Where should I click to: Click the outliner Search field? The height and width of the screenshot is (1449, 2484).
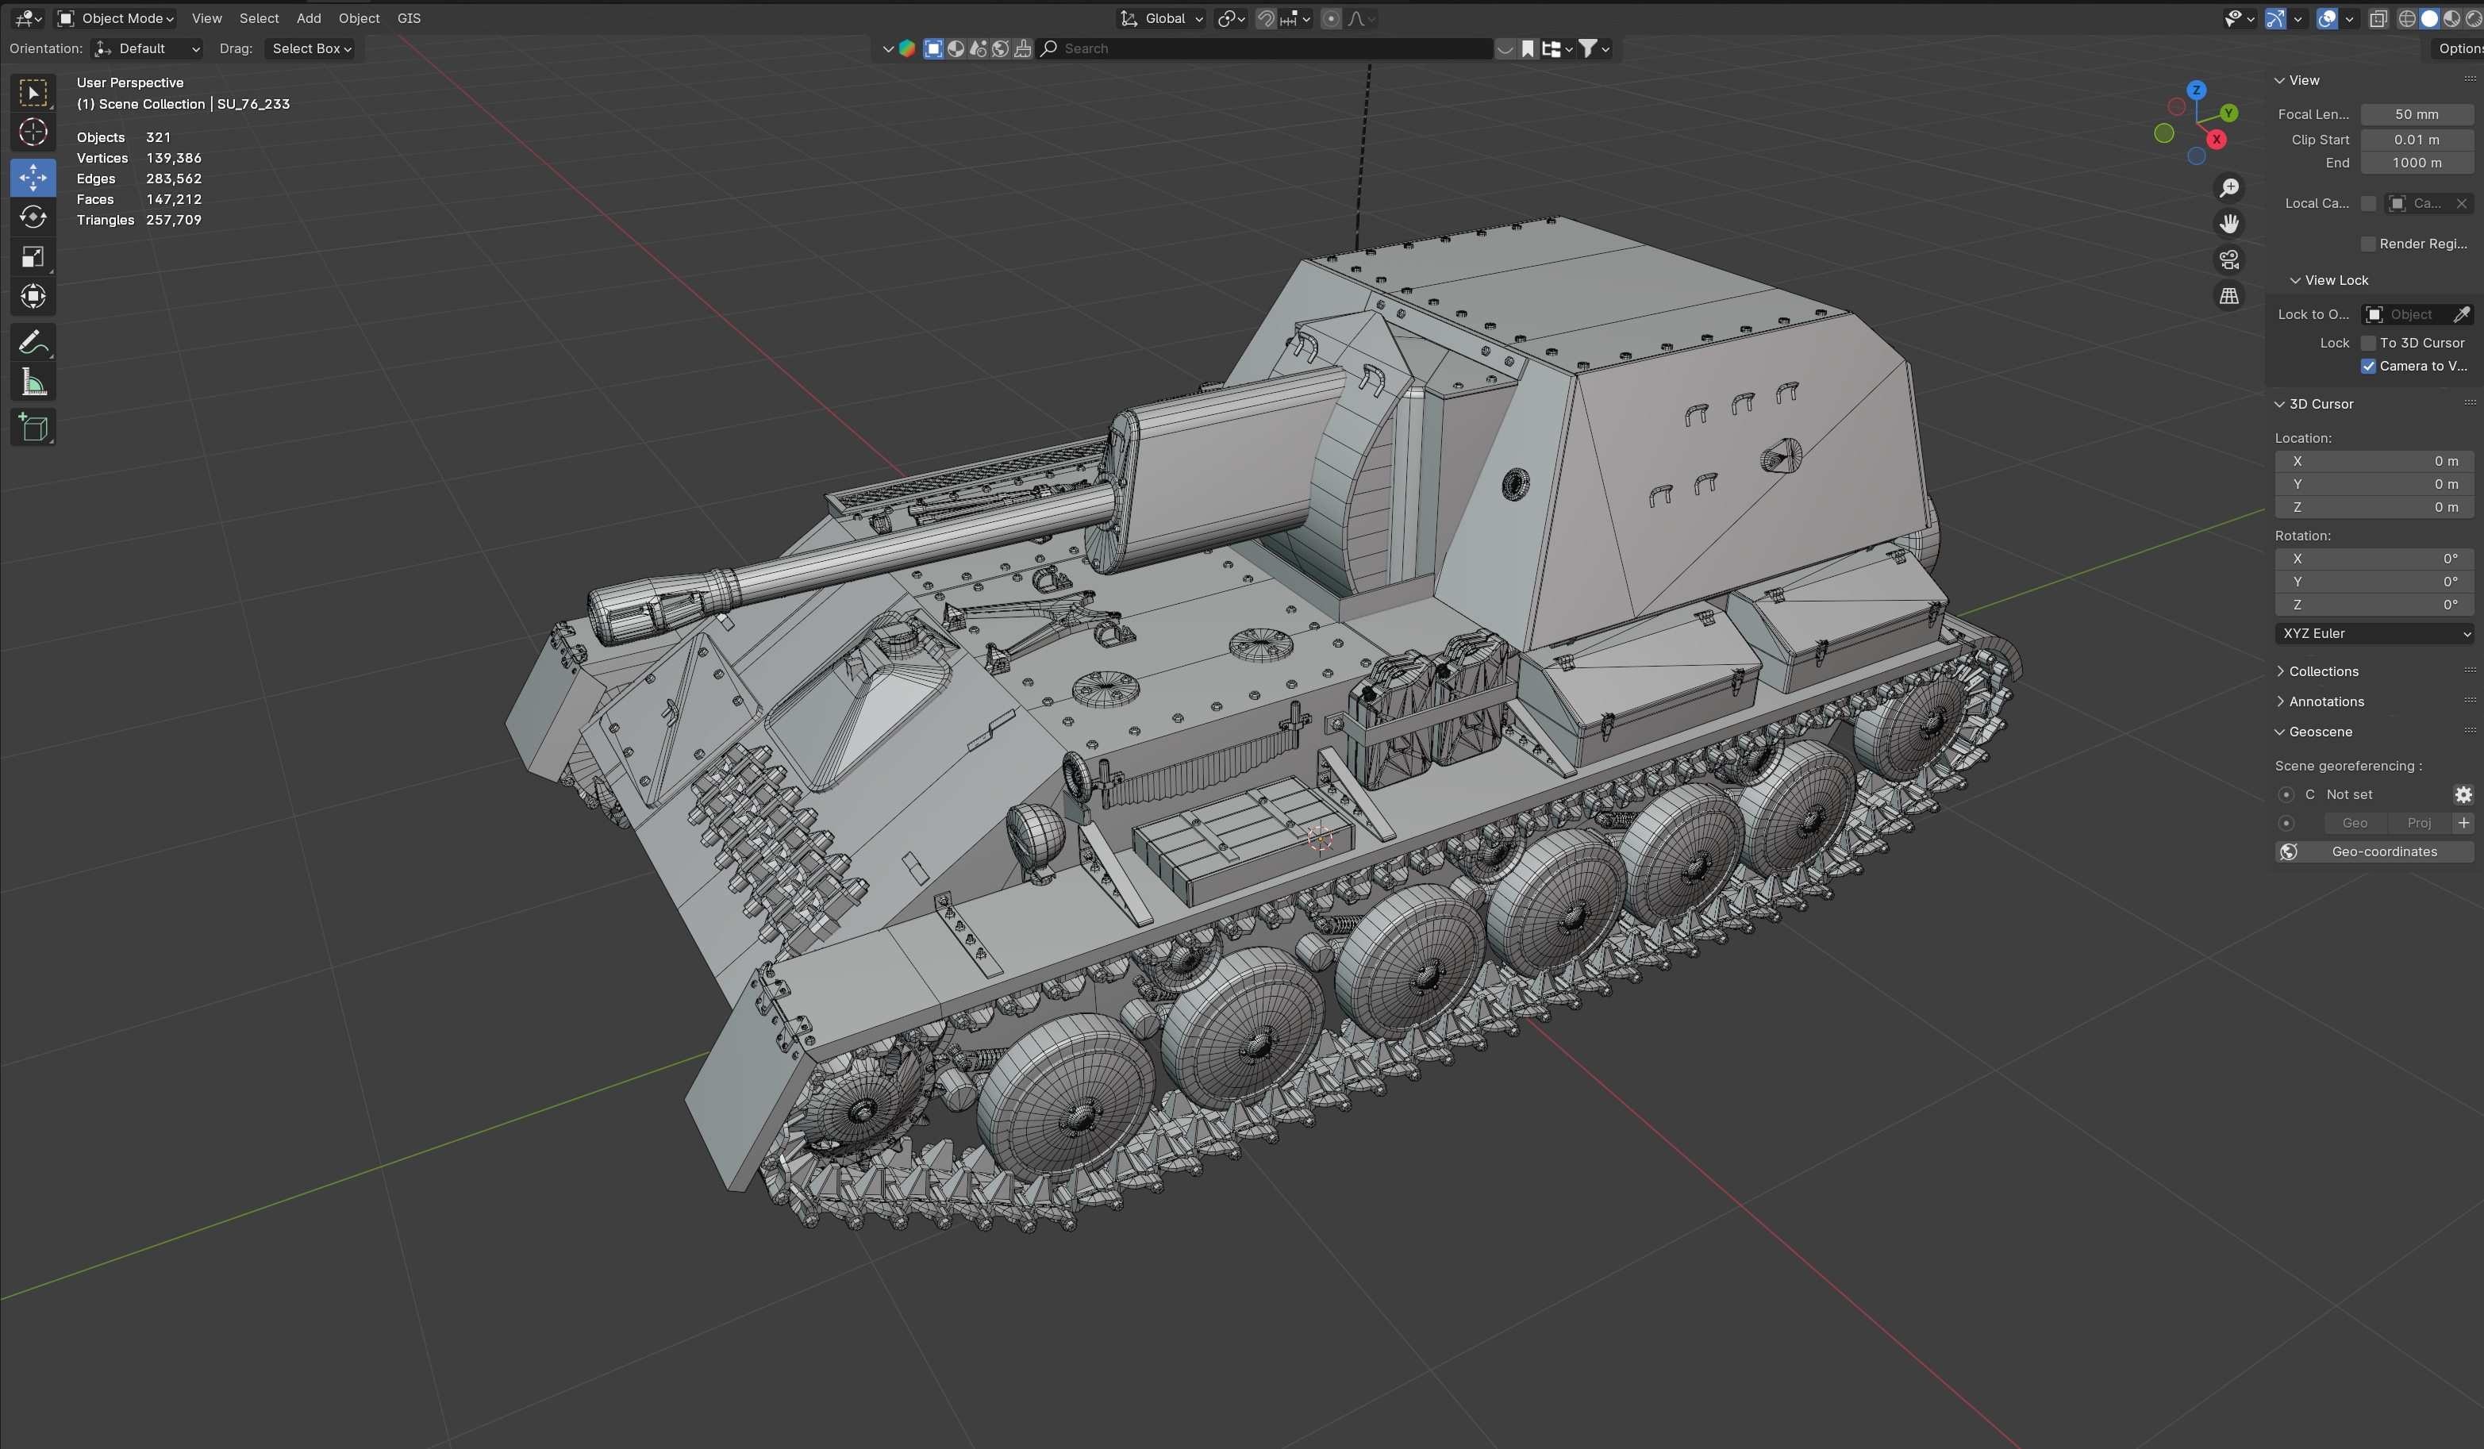pos(1271,48)
